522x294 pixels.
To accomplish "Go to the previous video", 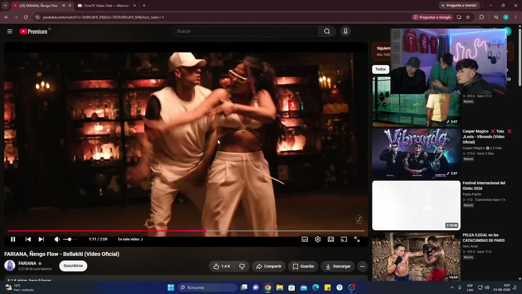I will coord(28,239).
